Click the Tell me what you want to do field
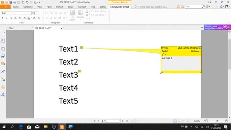The image size is (231, 130). (152, 7)
